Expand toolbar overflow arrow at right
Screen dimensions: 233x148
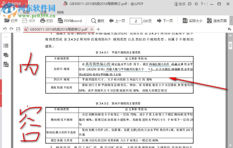(x=231, y=21)
